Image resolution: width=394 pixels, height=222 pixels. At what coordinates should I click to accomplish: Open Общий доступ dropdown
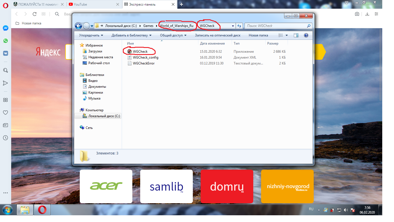coord(173,35)
